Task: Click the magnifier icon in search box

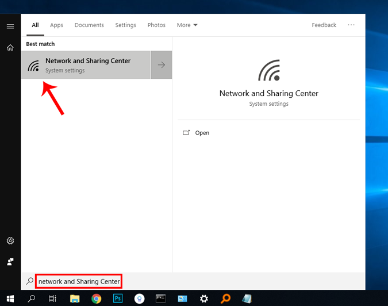Action: 30,281
